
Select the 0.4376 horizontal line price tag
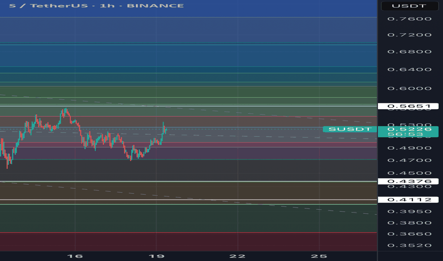408,181
